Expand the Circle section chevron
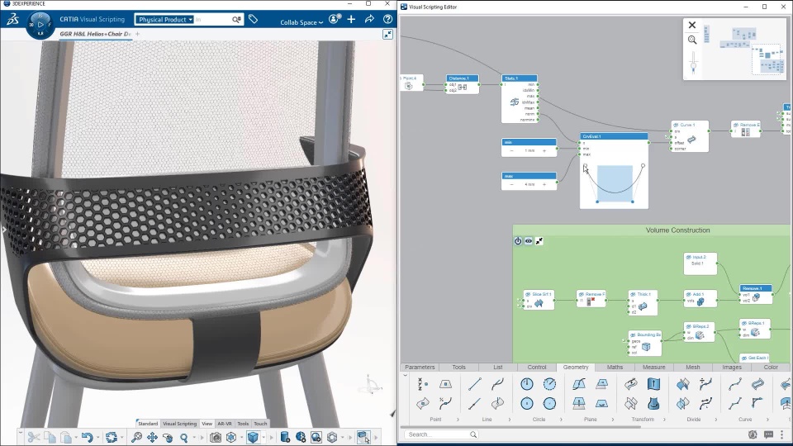Viewport: 793px width, 446px height. tap(562, 420)
